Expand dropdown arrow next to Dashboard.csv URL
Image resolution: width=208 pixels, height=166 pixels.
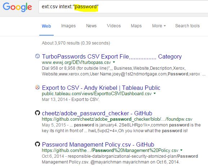coord(155,93)
